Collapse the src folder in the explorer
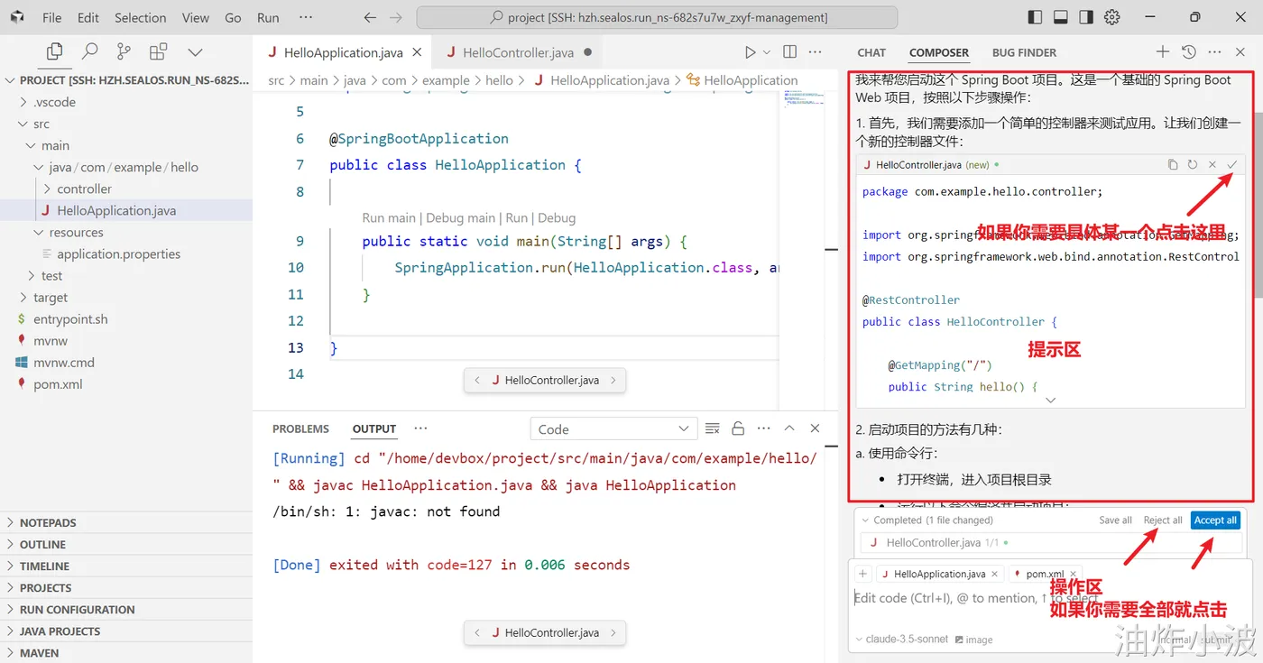The width and height of the screenshot is (1263, 663). [x=41, y=124]
